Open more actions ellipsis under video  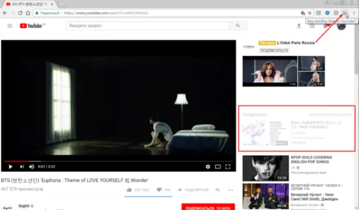[231, 190]
